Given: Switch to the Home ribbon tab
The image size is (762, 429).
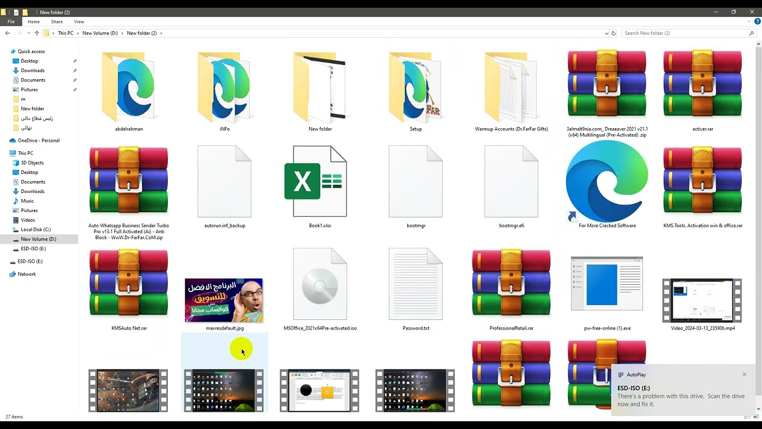Looking at the screenshot, I should click(33, 21).
